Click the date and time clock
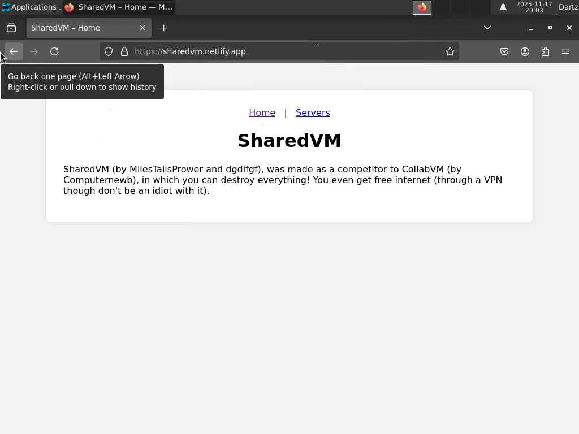 point(534,7)
